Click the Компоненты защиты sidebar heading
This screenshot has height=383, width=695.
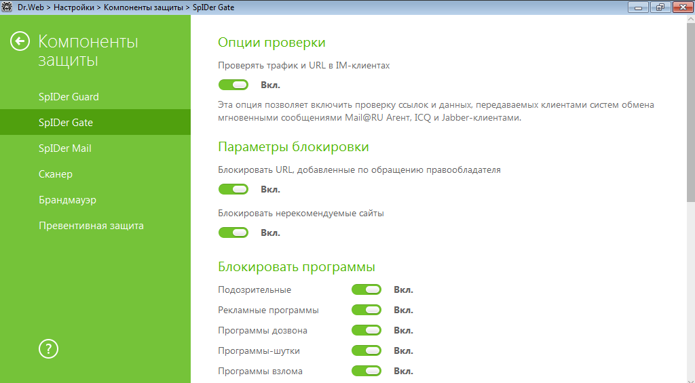pyautogui.click(x=88, y=50)
